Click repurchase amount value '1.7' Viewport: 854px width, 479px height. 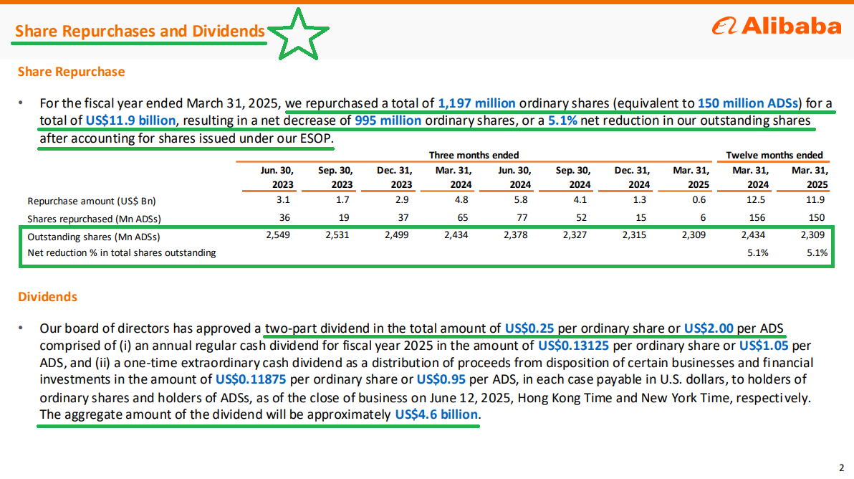(x=342, y=199)
